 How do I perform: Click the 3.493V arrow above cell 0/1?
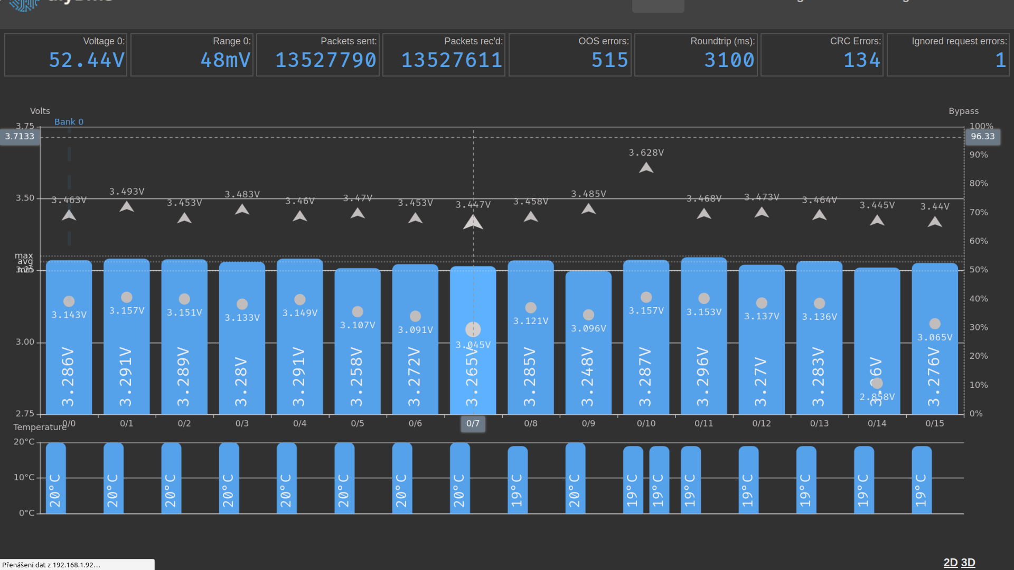[x=126, y=207]
